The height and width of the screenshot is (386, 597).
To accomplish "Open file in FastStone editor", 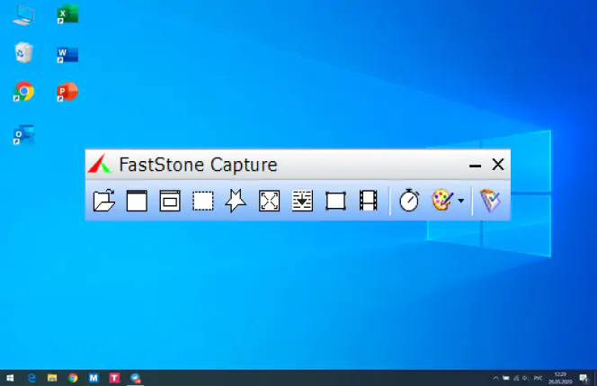I will (104, 201).
